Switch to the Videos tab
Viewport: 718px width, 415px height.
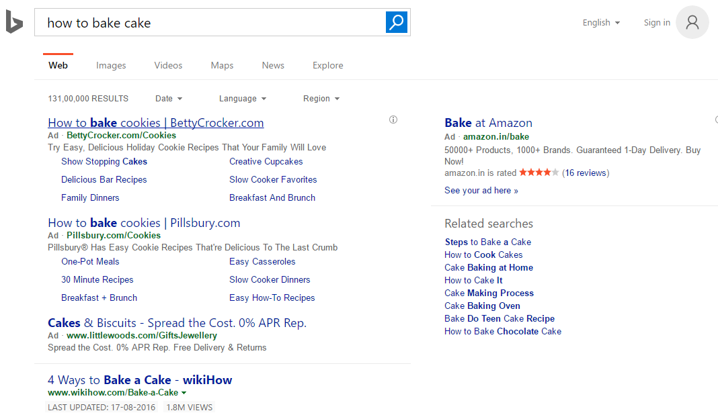(168, 65)
